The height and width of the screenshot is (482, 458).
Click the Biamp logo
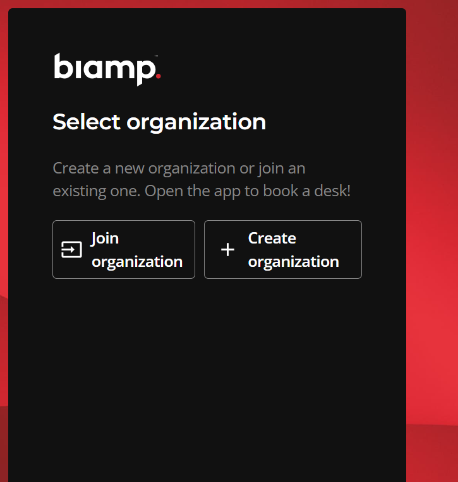[107, 69]
